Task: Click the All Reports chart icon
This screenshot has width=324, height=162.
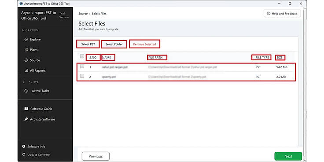Action: point(26,70)
